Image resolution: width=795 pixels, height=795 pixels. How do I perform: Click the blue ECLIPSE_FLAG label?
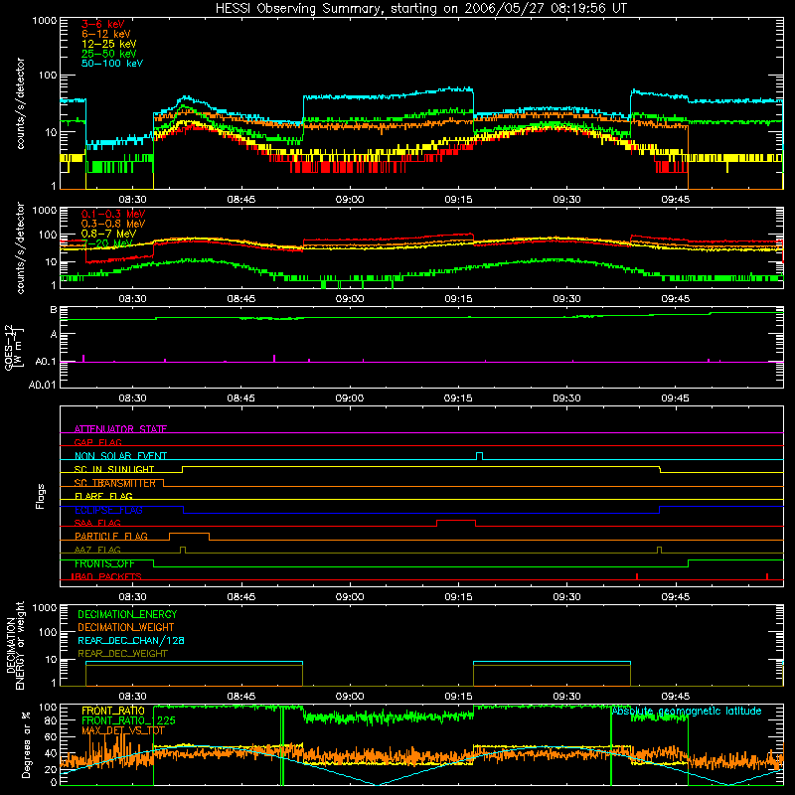coord(108,510)
